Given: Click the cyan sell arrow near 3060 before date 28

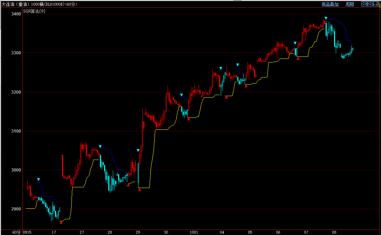Looking at the screenshot, I should click(x=100, y=147).
